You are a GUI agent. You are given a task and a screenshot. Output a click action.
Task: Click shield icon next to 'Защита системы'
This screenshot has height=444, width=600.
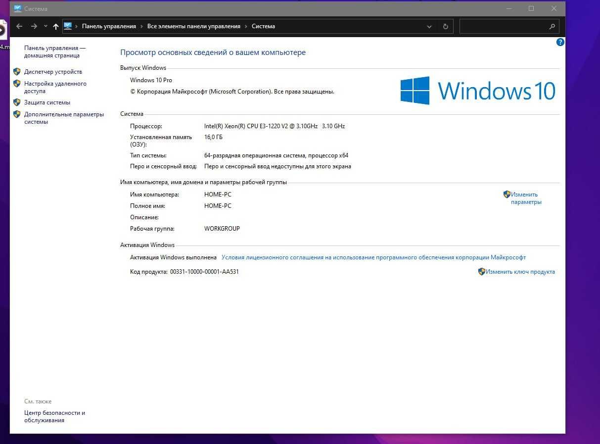click(17, 102)
